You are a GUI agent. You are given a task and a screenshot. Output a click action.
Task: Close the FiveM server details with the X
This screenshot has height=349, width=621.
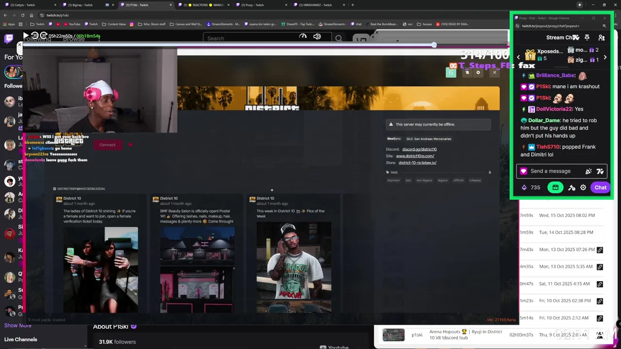(x=494, y=73)
